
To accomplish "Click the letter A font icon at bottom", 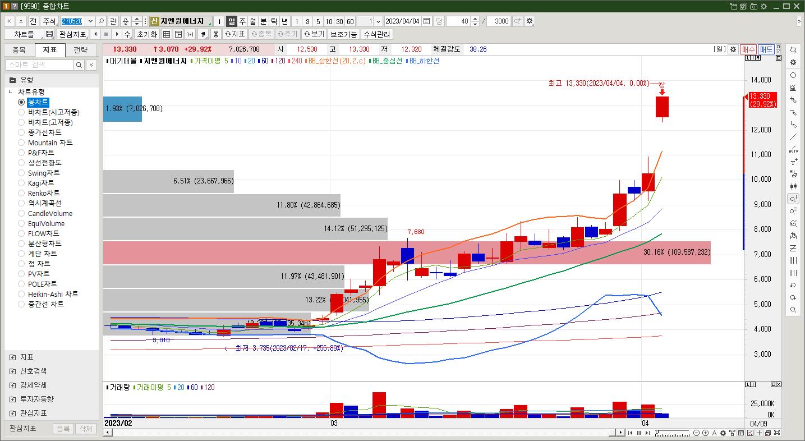I will pos(714,433).
